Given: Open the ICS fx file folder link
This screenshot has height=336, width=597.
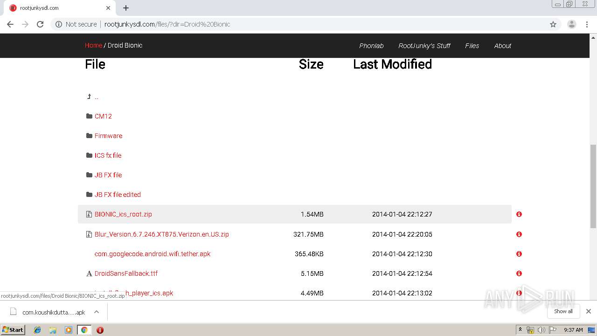Looking at the screenshot, I should coord(108,155).
